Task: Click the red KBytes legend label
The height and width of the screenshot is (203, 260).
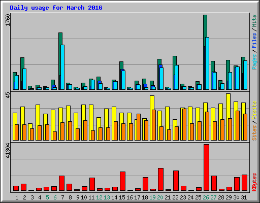Action: point(254,182)
